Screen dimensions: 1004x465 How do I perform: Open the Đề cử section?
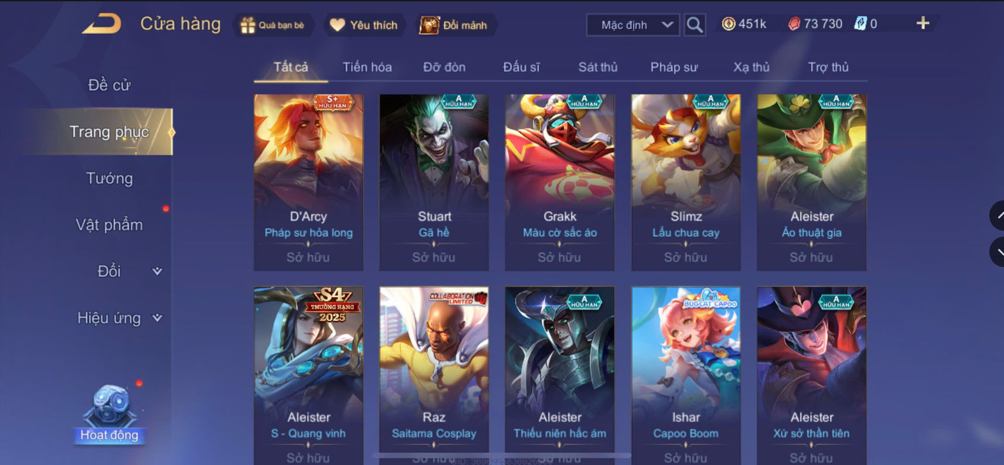(x=109, y=85)
